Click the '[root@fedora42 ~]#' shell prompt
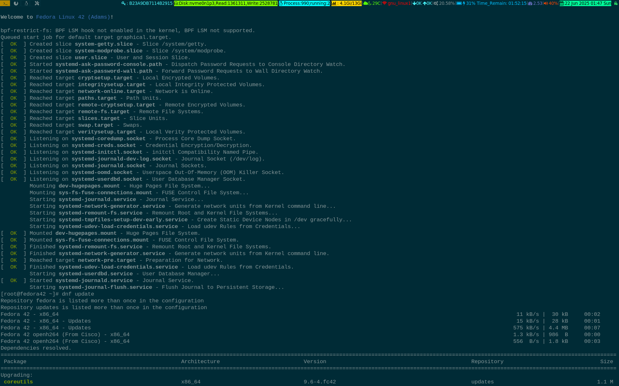 pyautogui.click(x=30, y=294)
